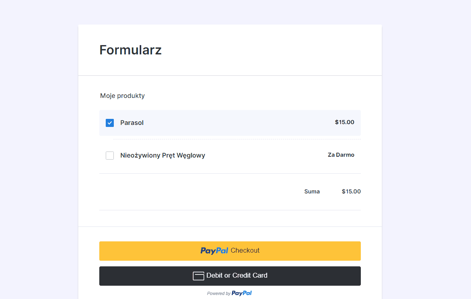Click the Nieożywiony Pręt Węglowy product name
This screenshot has height=299, width=471.
(x=163, y=156)
